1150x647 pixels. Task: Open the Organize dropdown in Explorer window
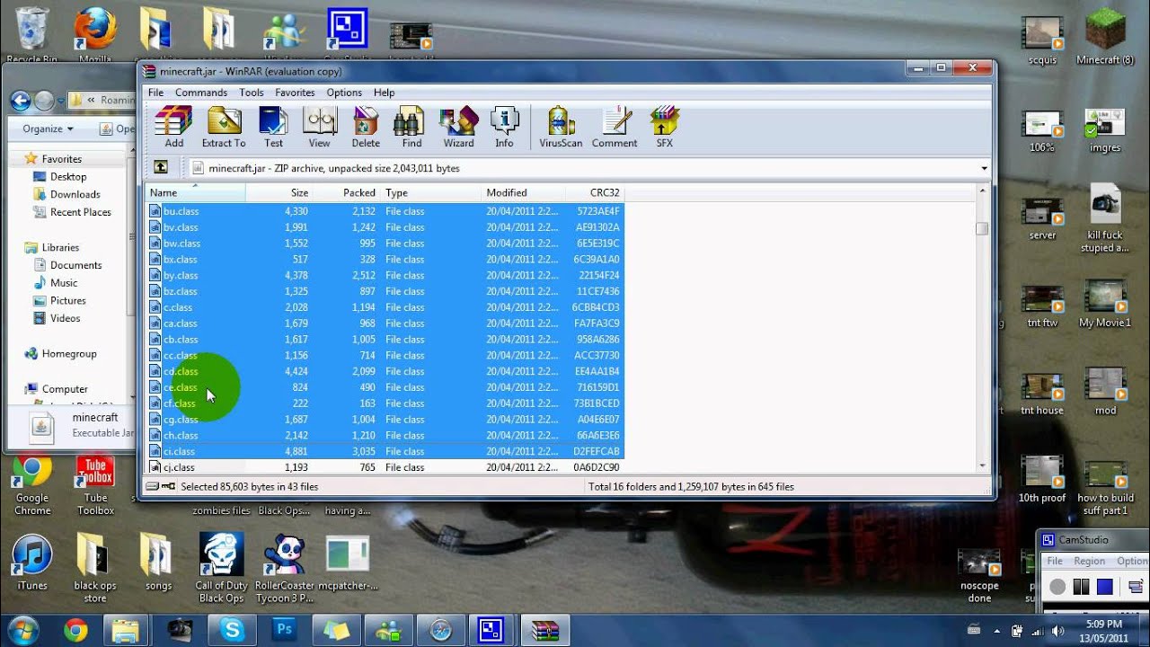tap(48, 129)
